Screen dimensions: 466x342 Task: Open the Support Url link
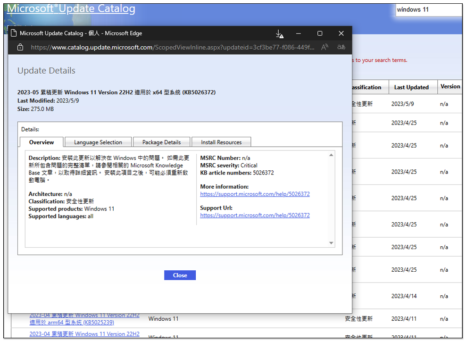pyautogui.click(x=255, y=215)
